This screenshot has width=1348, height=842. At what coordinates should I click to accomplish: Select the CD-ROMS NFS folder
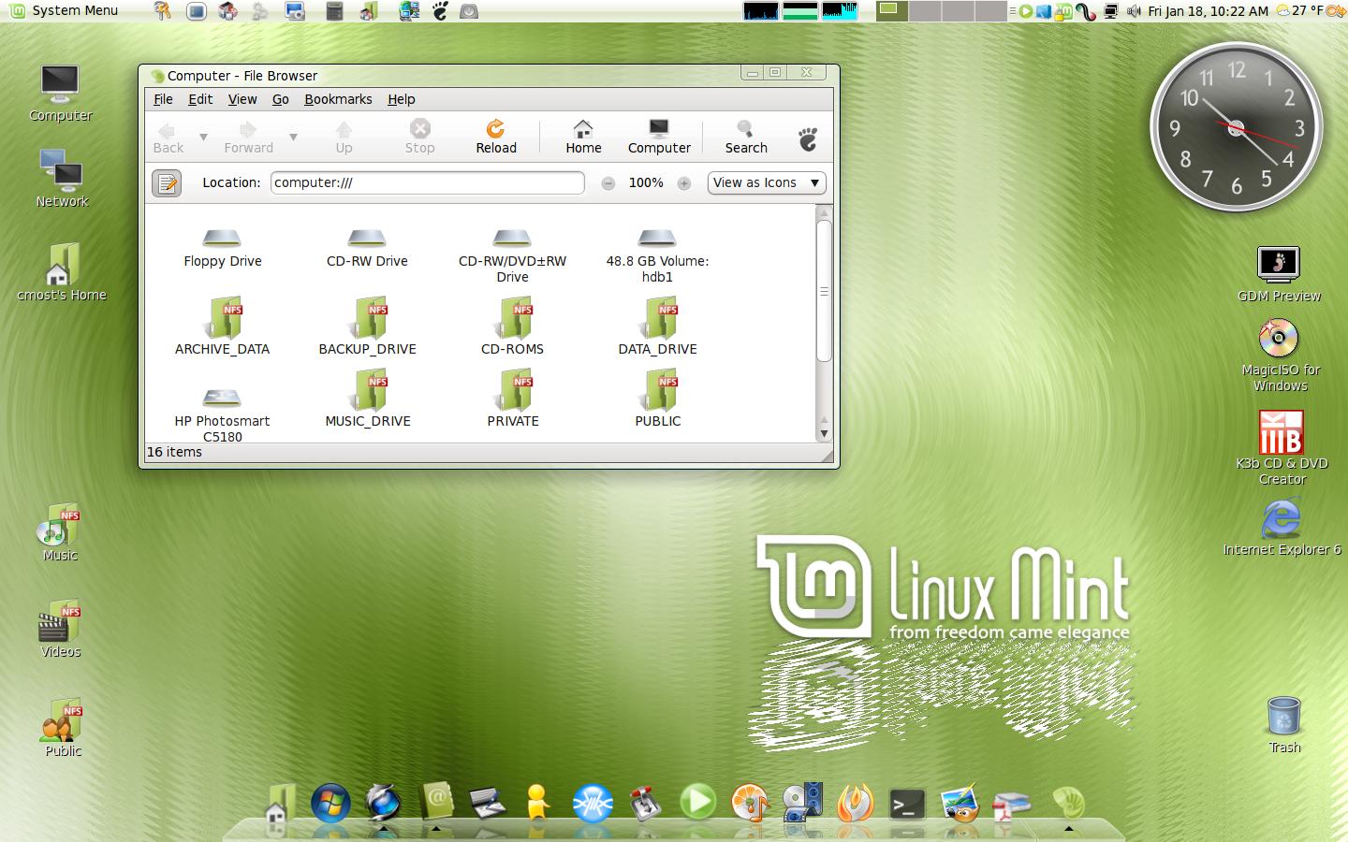pyautogui.click(x=512, y=326)
